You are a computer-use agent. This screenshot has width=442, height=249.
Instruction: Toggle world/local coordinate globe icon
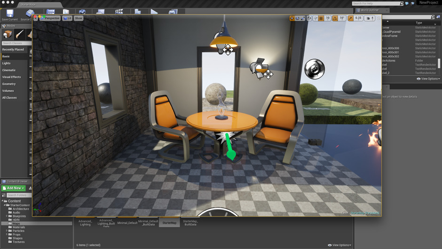(x=309, y=18)
